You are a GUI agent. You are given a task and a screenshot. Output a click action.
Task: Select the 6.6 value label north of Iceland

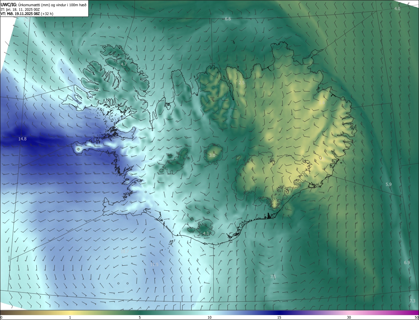pos(228,19)
